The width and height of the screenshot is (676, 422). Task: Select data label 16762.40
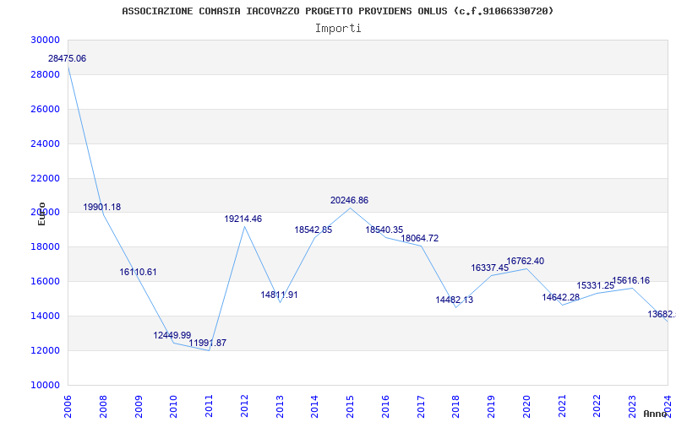click(525, 261)
